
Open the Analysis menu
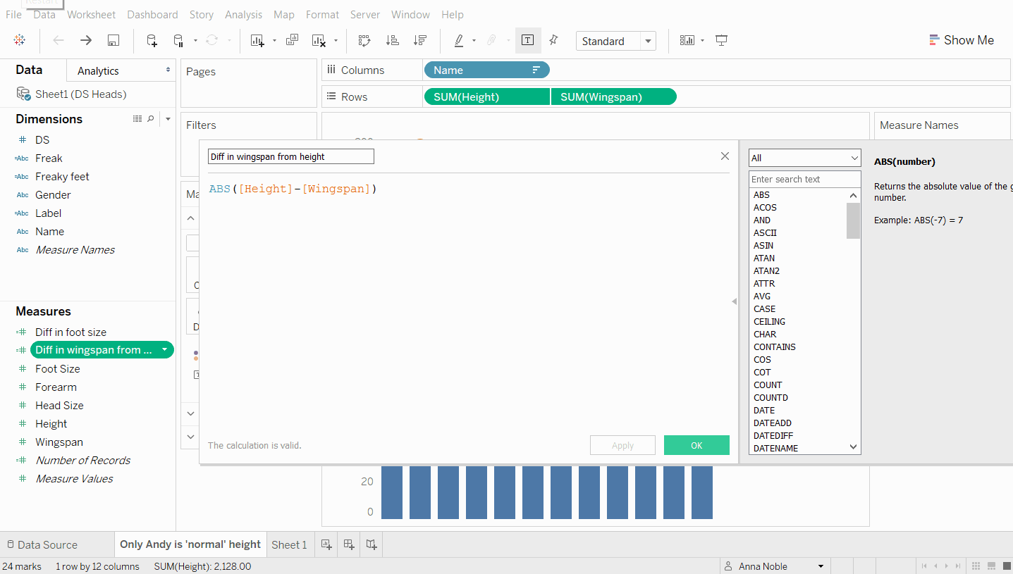point(243,14)
